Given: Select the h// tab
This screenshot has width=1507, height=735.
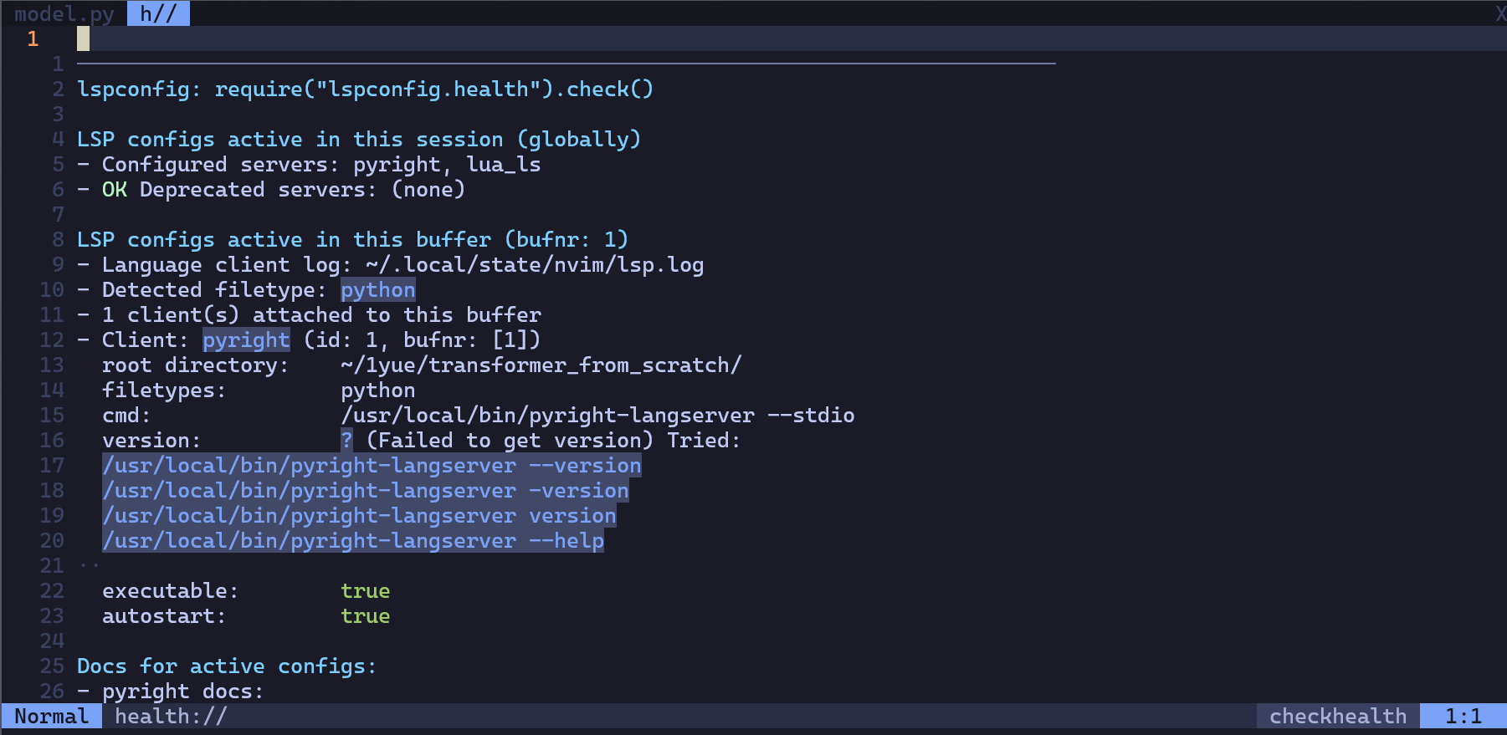Looking at the screenshot, I should [158, 13].
